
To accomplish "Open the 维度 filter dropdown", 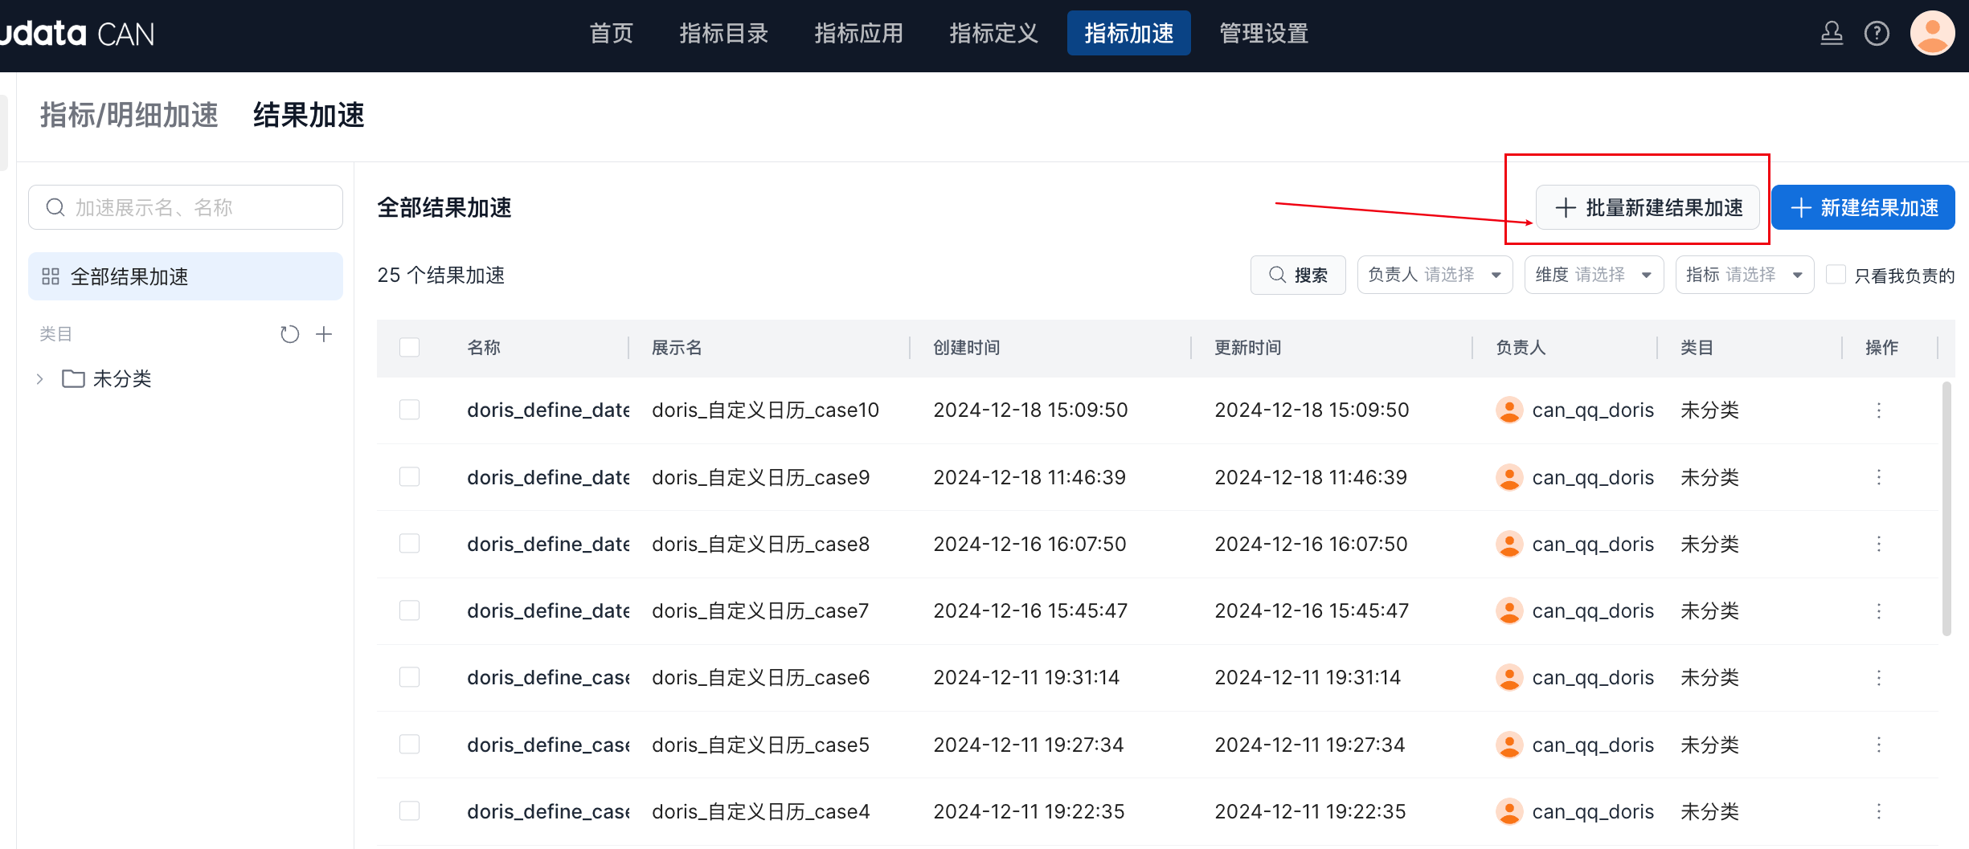I will pos(1593,275).
